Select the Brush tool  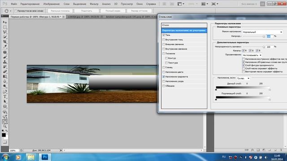pos(5,57)
